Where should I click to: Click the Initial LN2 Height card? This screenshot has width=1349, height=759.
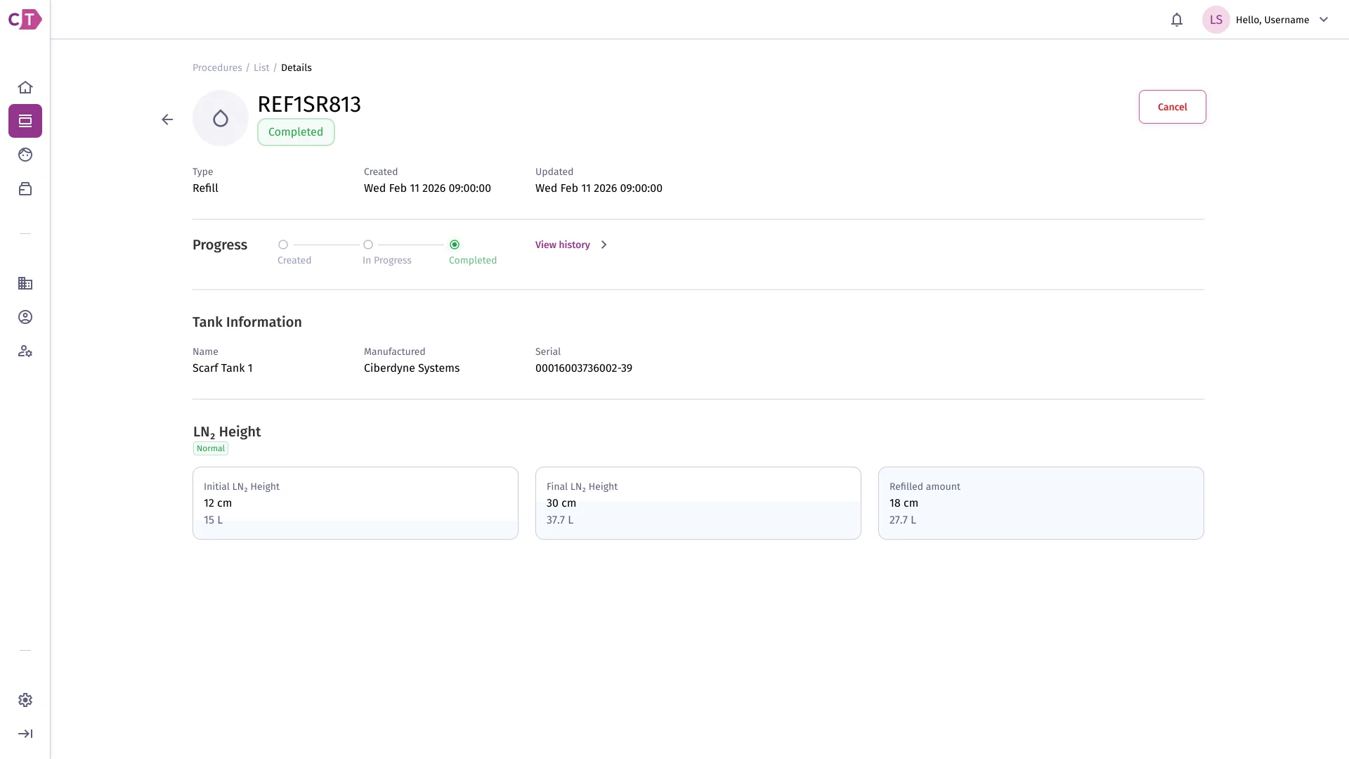pyautogui.click(x=356, y=503)
